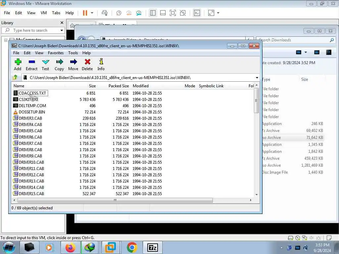This screenshot has height=254, width=339.
Task: Click the VMware stretch guest display icon
Action: click(211, 13)
